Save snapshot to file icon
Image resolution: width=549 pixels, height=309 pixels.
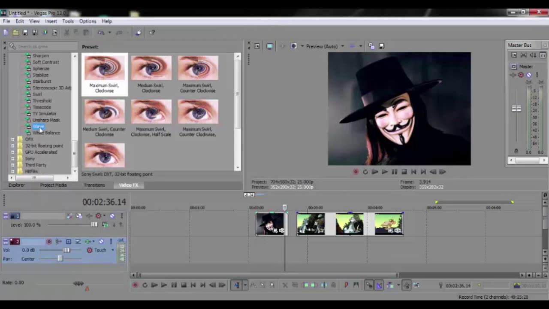click(x=381, y=46)
